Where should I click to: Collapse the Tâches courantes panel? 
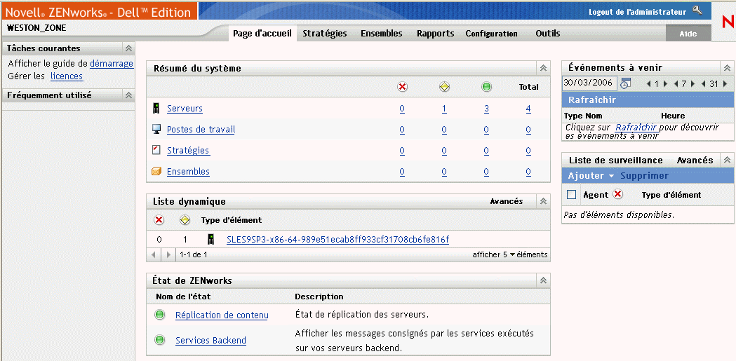pyautogui.click(x=128, y=48)
